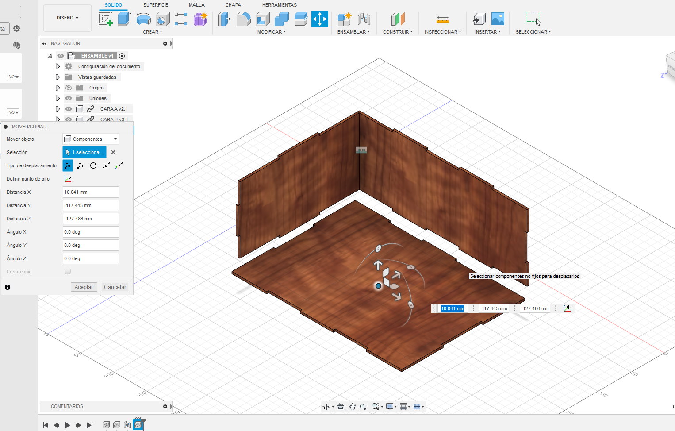This screenshot has width=675, height=431.
Task: Click the Distancia Y input field
Action: (91, 205)
